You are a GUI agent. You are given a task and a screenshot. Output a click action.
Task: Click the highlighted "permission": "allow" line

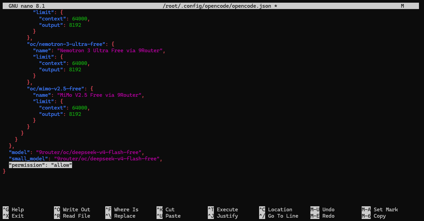(41, 165)
